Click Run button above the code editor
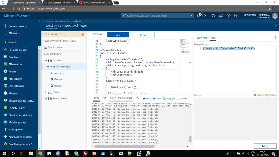This screenshot has height=157, width=279. (x=143, y=35)
